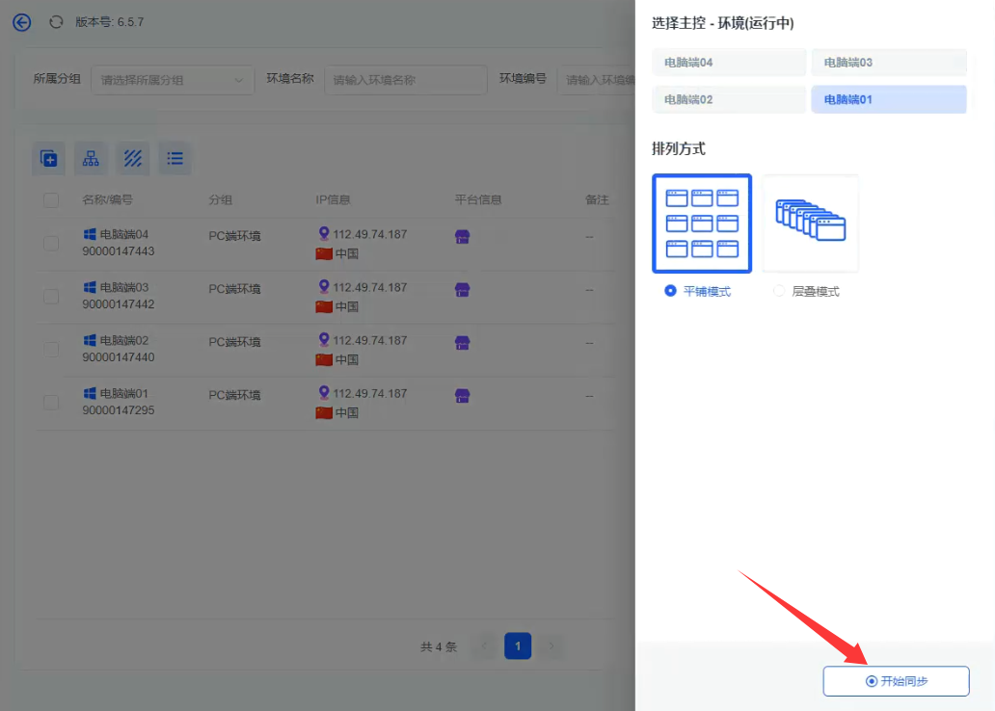Deselect the highlighted 电脑端01 chip
This screenshot has width=995, height=711.
888,99
